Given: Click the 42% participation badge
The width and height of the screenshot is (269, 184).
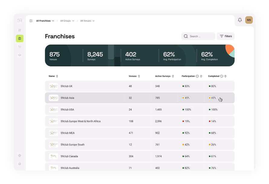Looking at the screenshot, I should (x=186, y=144).
